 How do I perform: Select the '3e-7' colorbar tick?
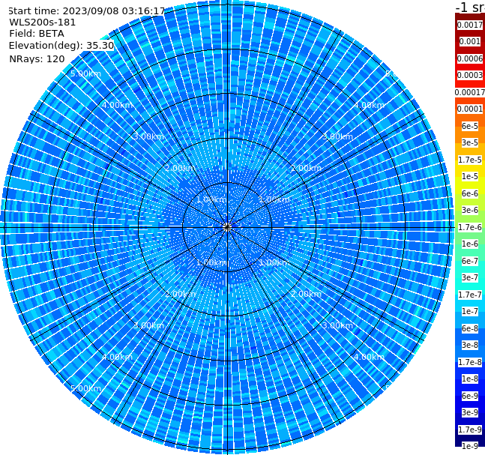470,277
